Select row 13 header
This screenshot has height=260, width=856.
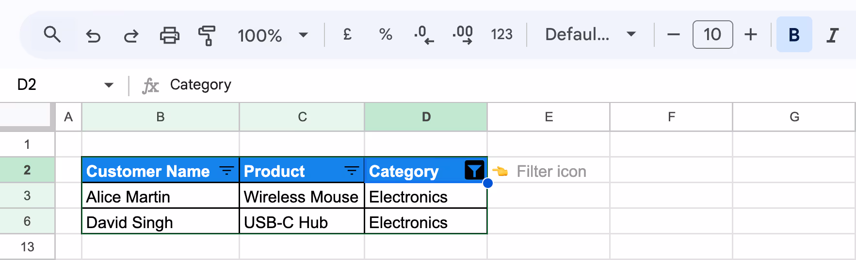click(x=27, y=247)
